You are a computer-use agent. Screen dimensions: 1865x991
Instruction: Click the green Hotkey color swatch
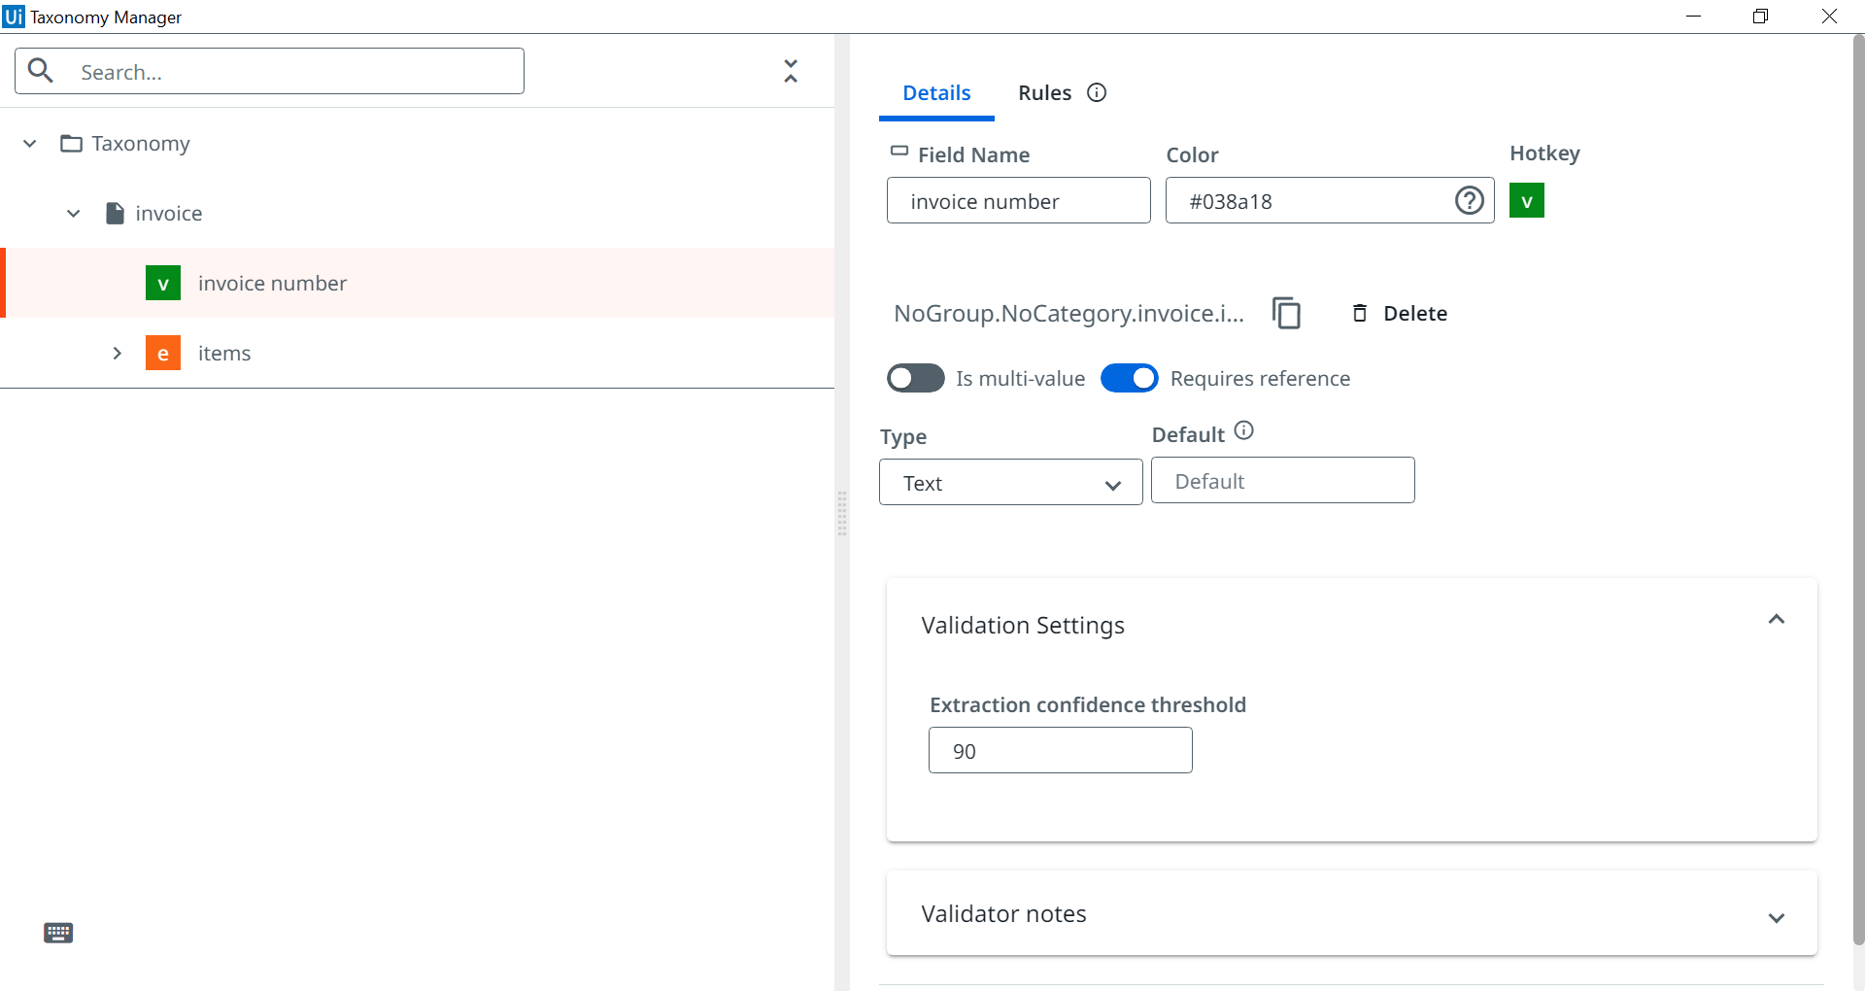click(x=1526, y=201)
